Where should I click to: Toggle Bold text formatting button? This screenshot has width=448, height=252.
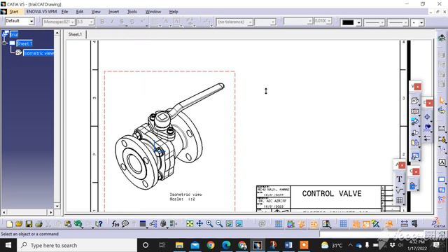pyautogui.click(x=102, y=22)
